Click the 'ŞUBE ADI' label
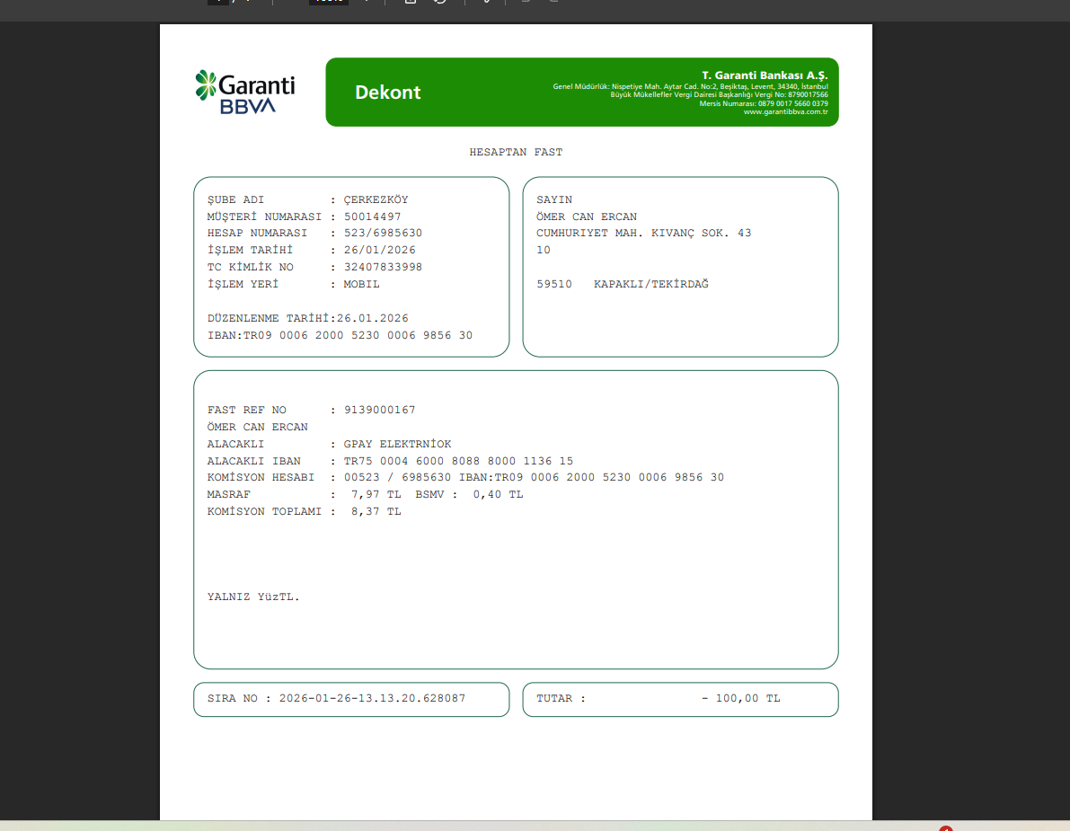 [235, 200]
